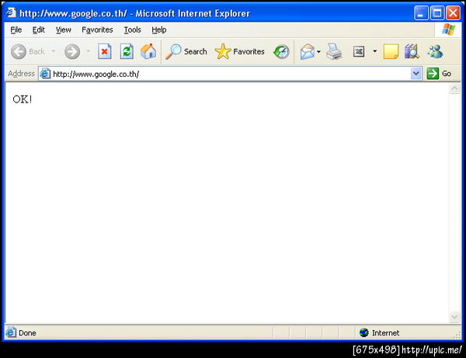Expand the Edit button dropdown arrow
The image size is (466, 358).
(x=375, y=51)
